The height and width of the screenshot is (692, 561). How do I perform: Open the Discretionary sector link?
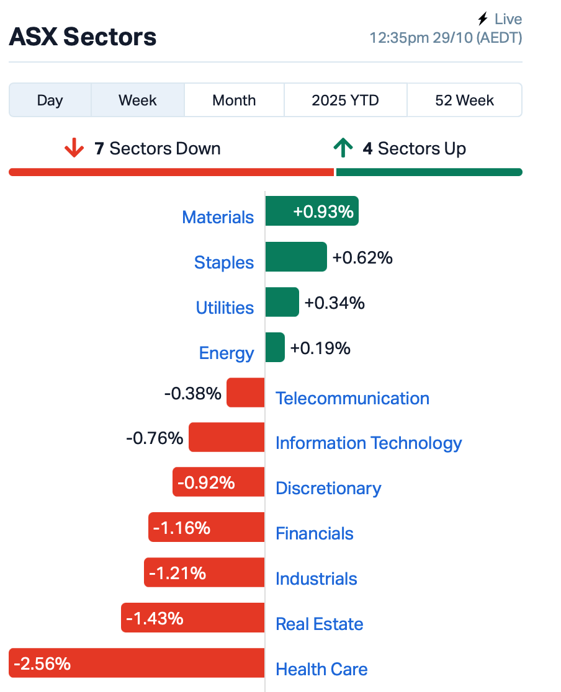328,489
